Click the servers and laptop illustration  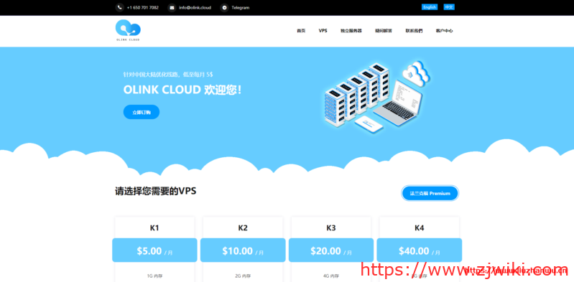377,97
